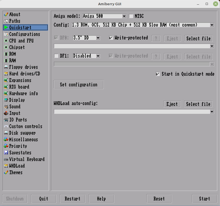Open the Savestates panel label
The image size is (220, 206).
(x=20, y=153)
